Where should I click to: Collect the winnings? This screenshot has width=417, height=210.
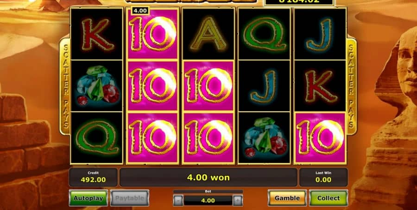tap(329, 198)
